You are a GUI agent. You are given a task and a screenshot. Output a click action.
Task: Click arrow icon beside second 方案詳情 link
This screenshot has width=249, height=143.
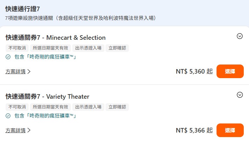coord(29,130)
